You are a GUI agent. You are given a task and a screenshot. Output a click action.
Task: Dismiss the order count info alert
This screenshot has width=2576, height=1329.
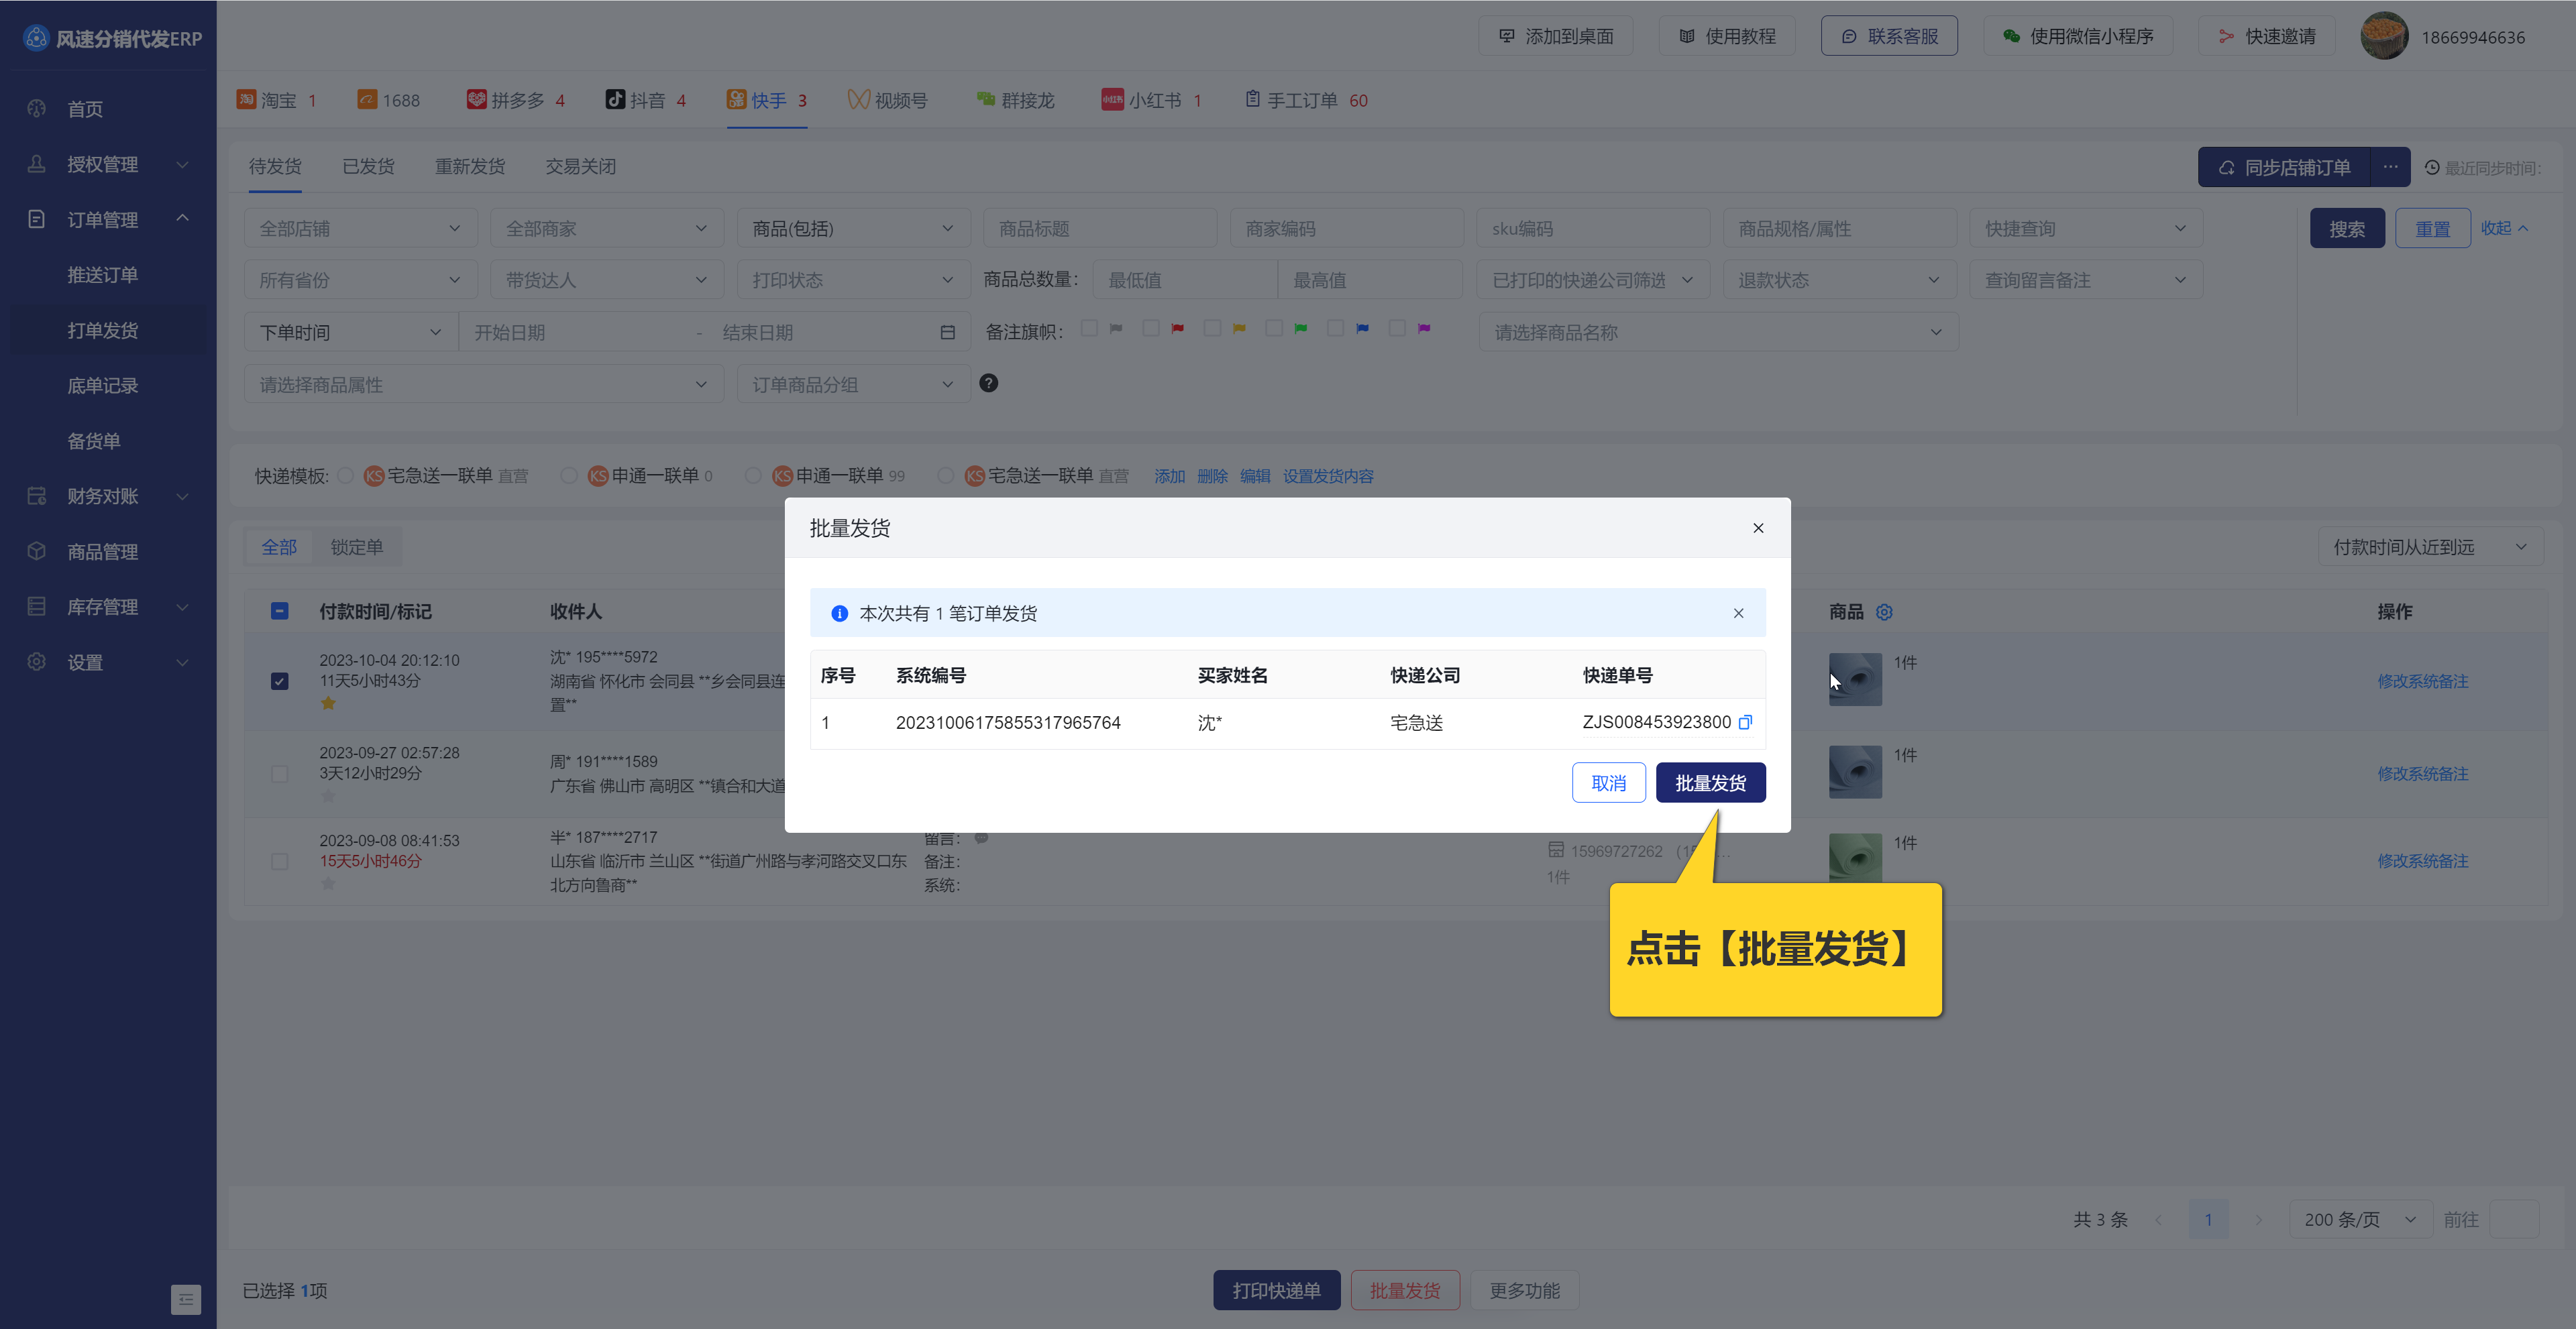(1738, 614)
